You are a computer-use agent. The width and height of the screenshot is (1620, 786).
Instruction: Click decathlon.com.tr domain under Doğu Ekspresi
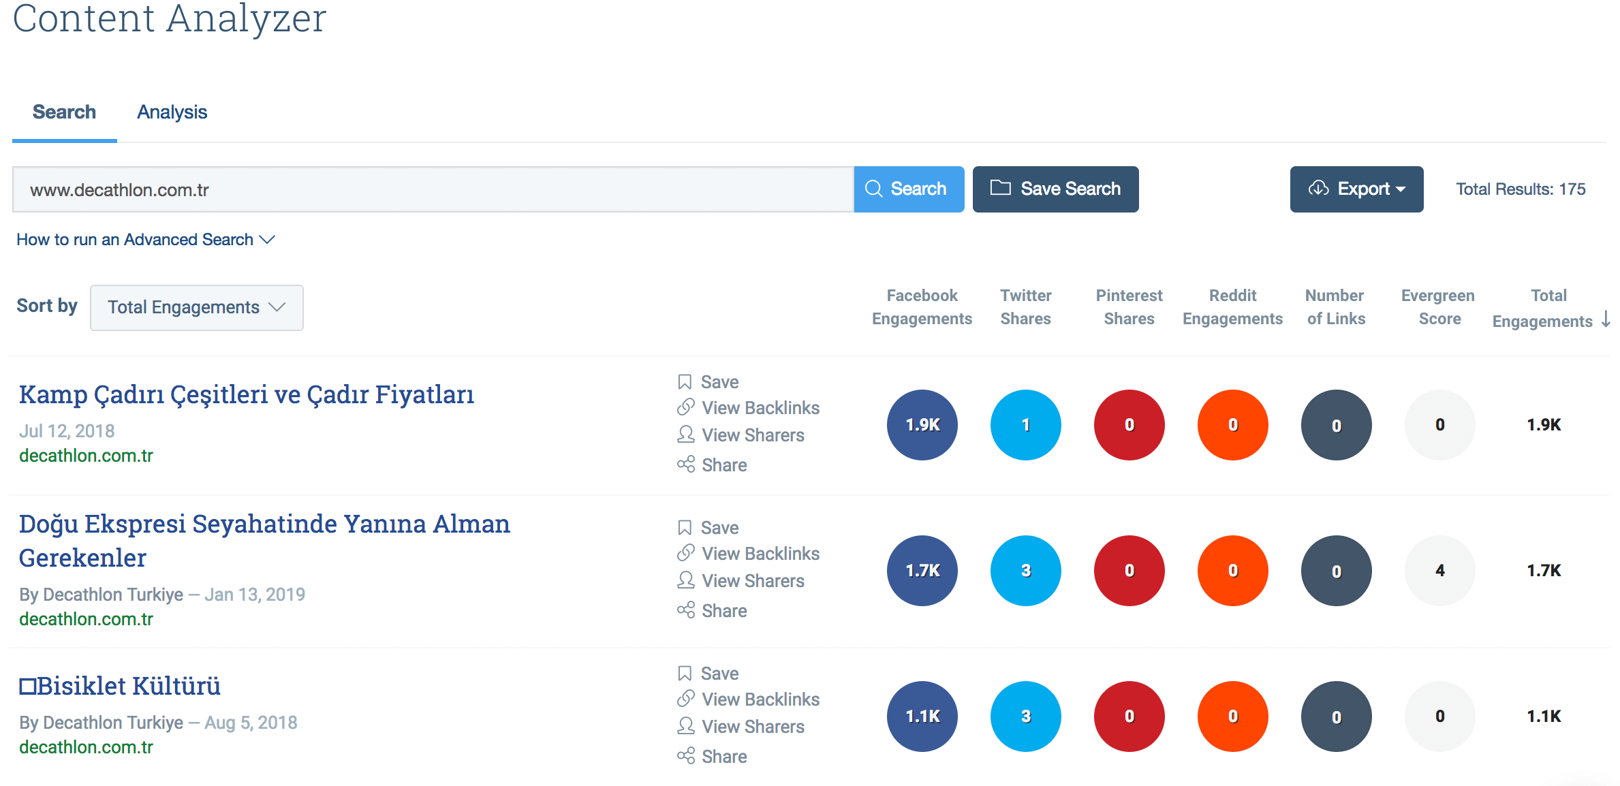coord(86,619)
